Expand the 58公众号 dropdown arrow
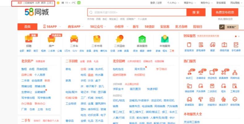Viewport: 244px width, 124px height. coord(105,27)
